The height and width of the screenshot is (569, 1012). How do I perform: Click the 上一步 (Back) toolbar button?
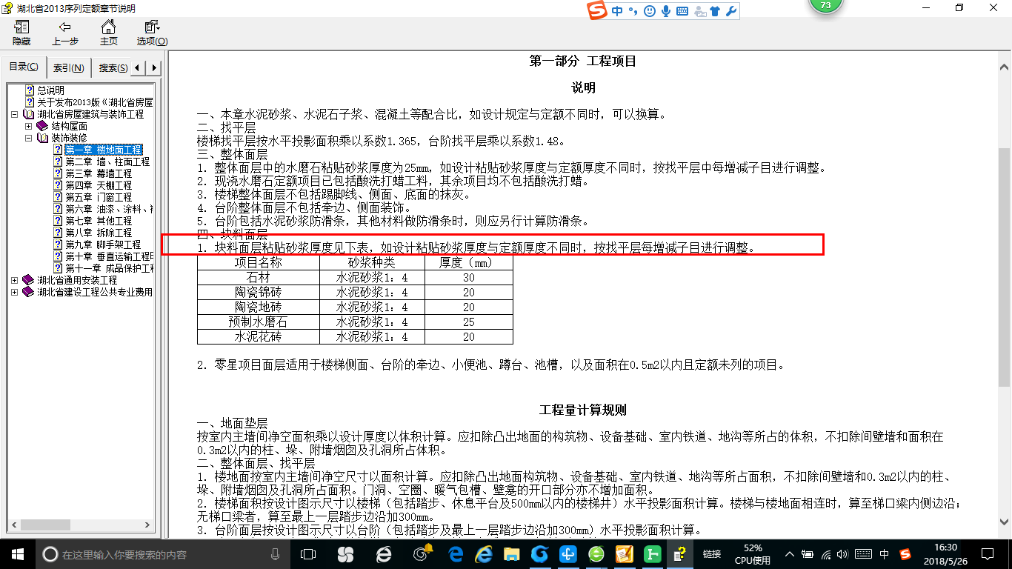65,33
